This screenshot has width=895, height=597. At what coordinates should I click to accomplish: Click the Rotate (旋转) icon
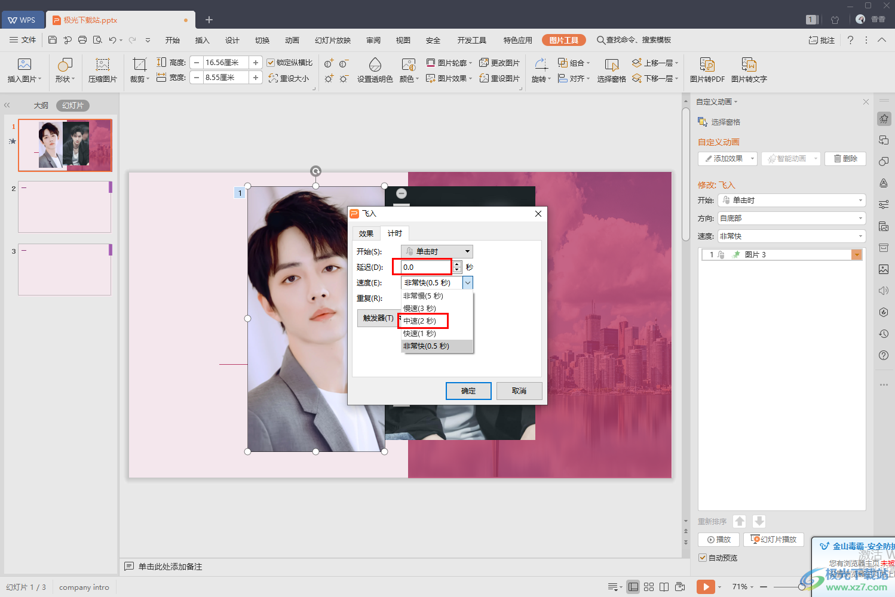(x=541, y=64)
